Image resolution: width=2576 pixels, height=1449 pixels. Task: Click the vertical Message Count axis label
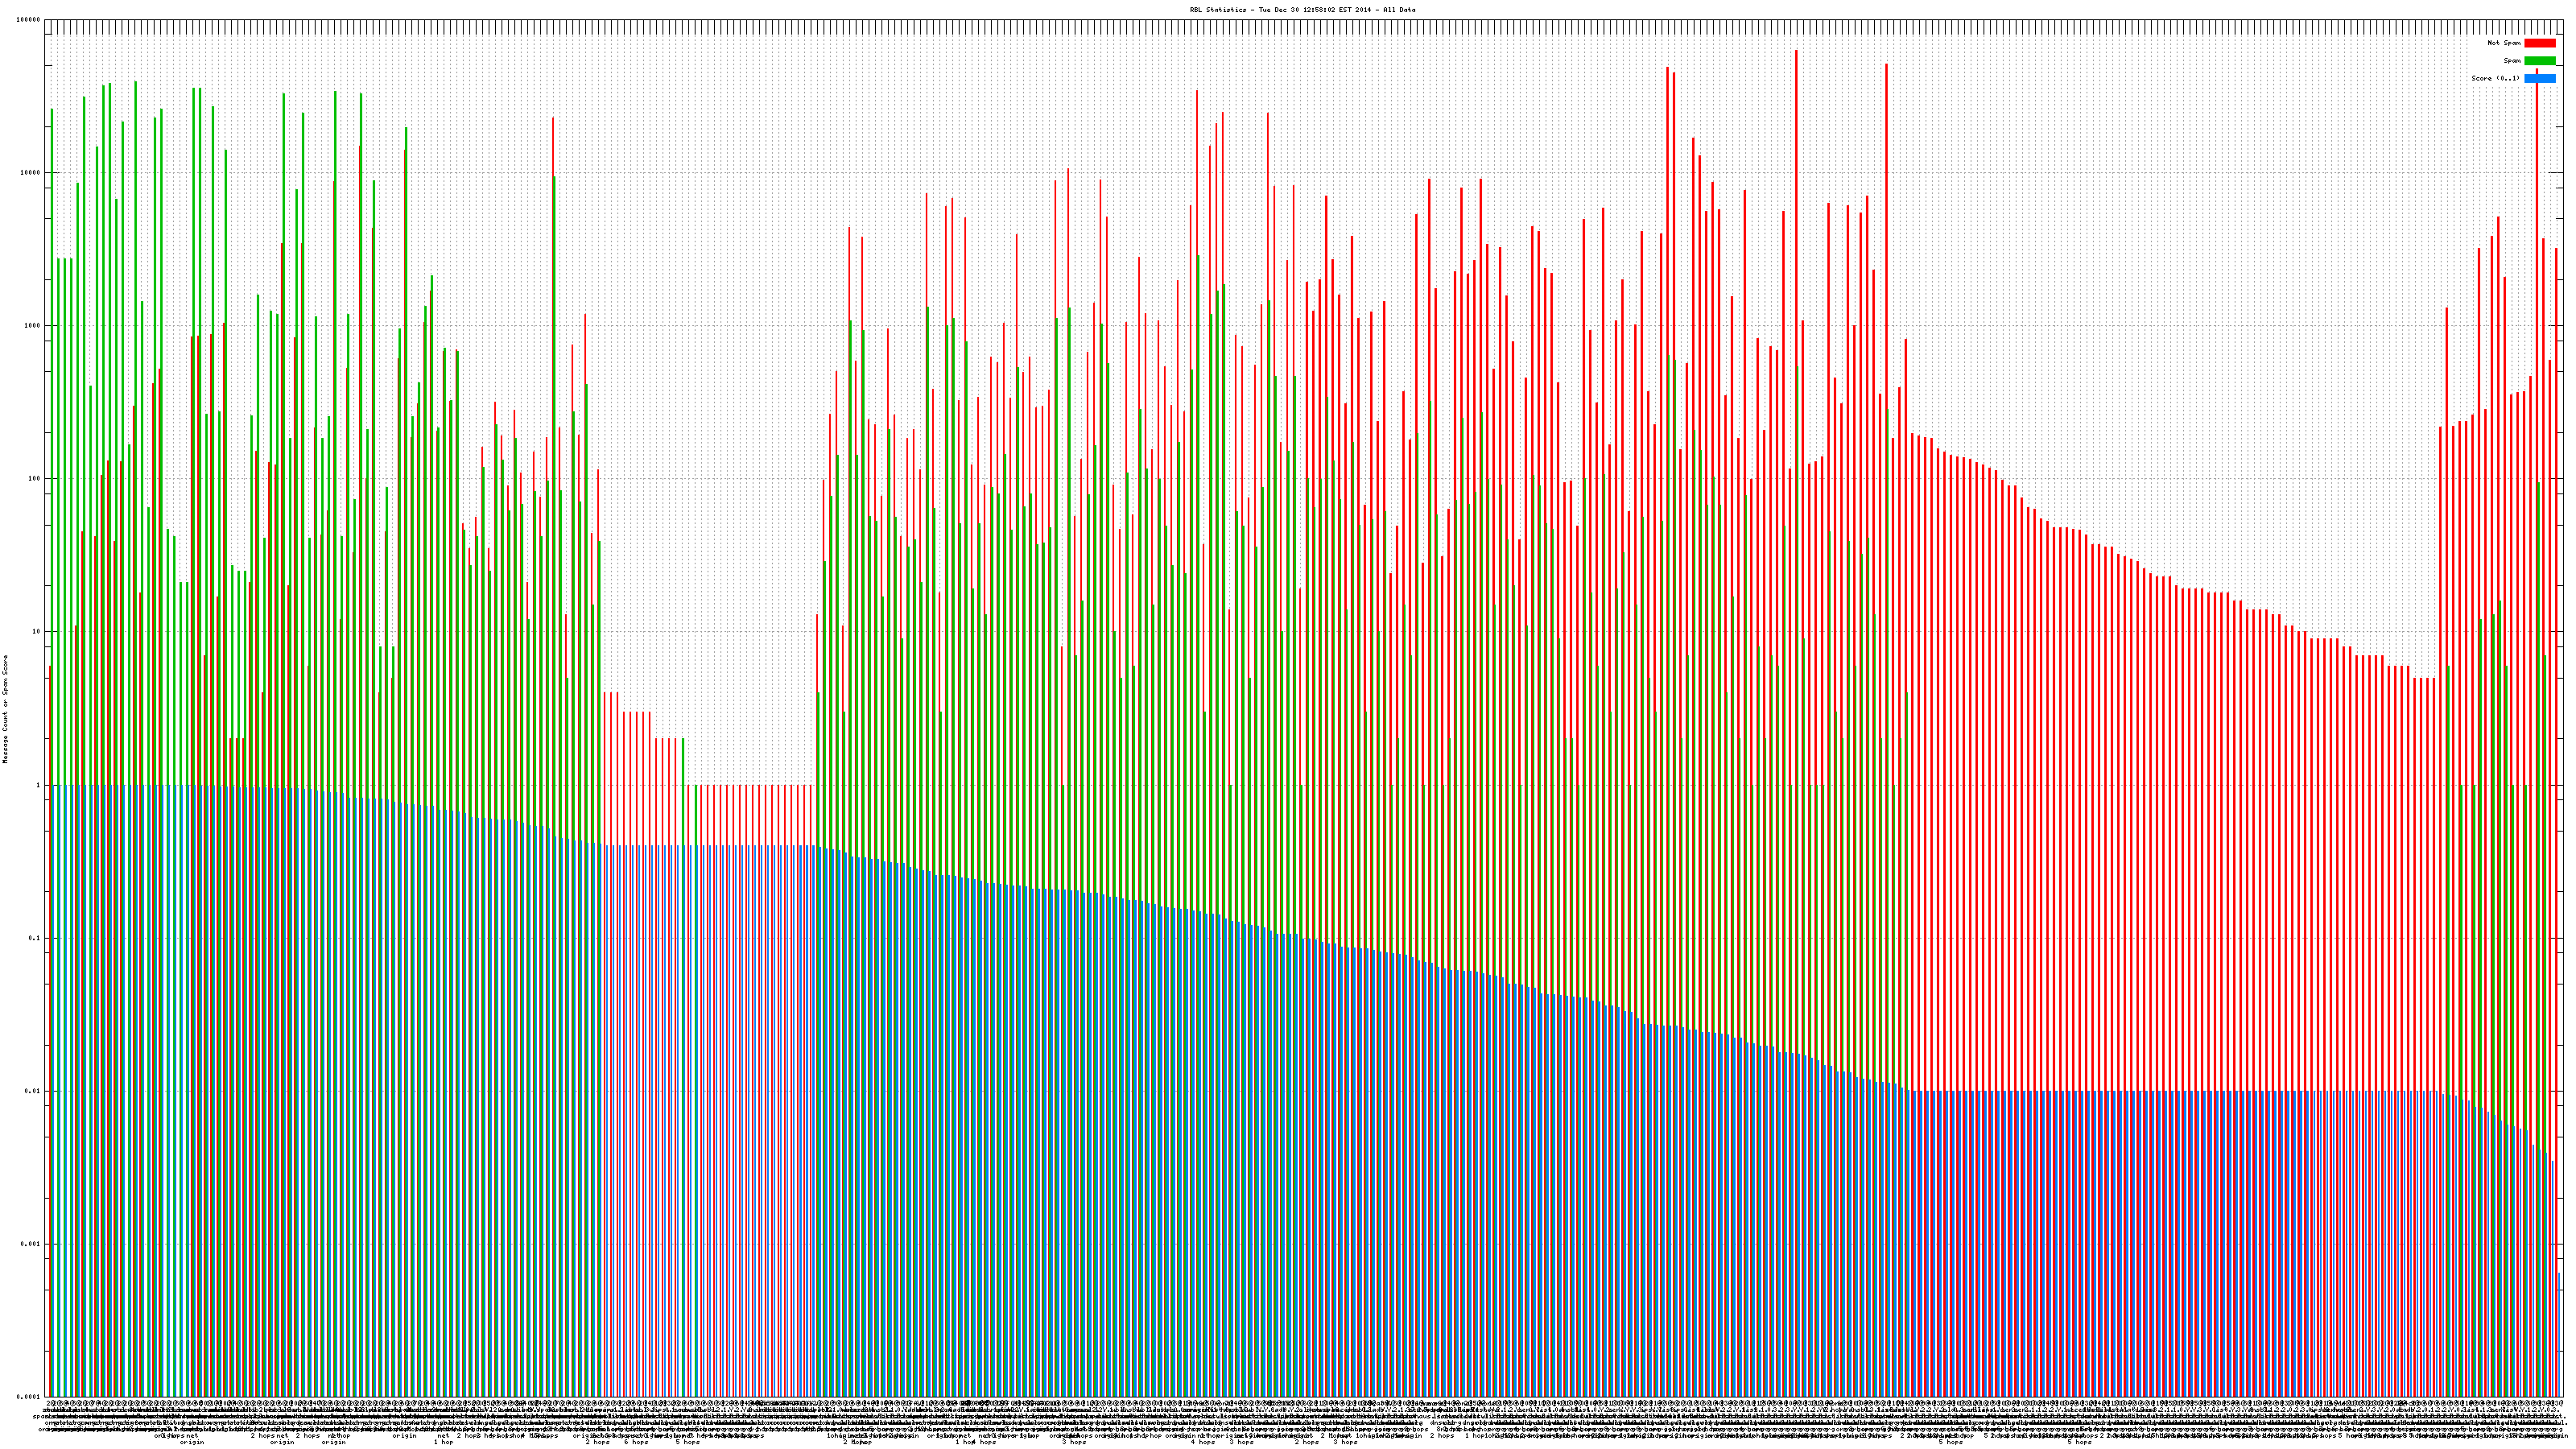pos(5,709)
